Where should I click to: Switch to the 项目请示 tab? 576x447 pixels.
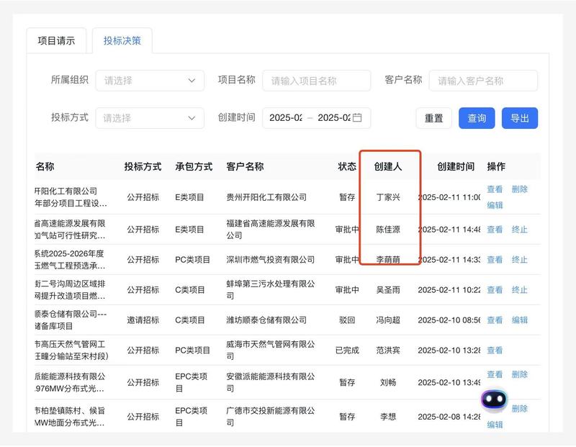coord(56,41)
